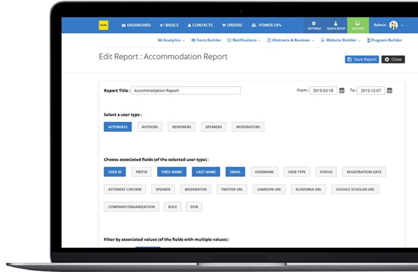Image resolution: width=418 pixels, height=272 pixels.
Task: Enable the Company/Organization field
Action: click(x=131, y=207)
